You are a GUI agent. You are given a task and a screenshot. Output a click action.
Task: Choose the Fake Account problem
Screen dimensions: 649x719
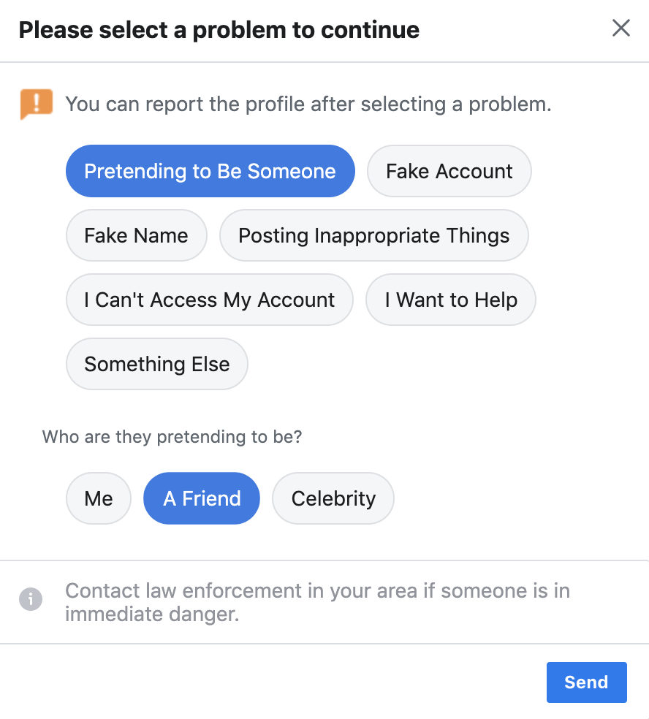coord(449,171)
